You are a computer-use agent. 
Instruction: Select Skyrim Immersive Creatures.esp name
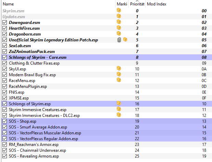click(38, 109)
